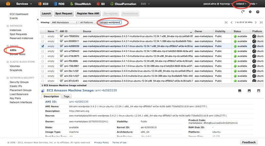Screen dimensions: 265x146
Task: Switch to the Description tab
Action: coord(51,96)
